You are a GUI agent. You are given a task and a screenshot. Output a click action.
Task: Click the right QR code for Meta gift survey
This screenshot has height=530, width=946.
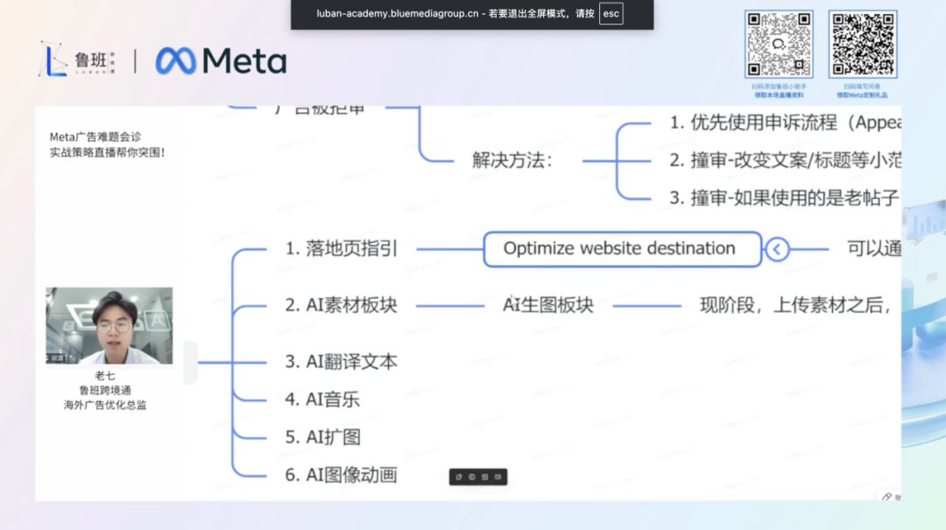(x=862, y=45)
